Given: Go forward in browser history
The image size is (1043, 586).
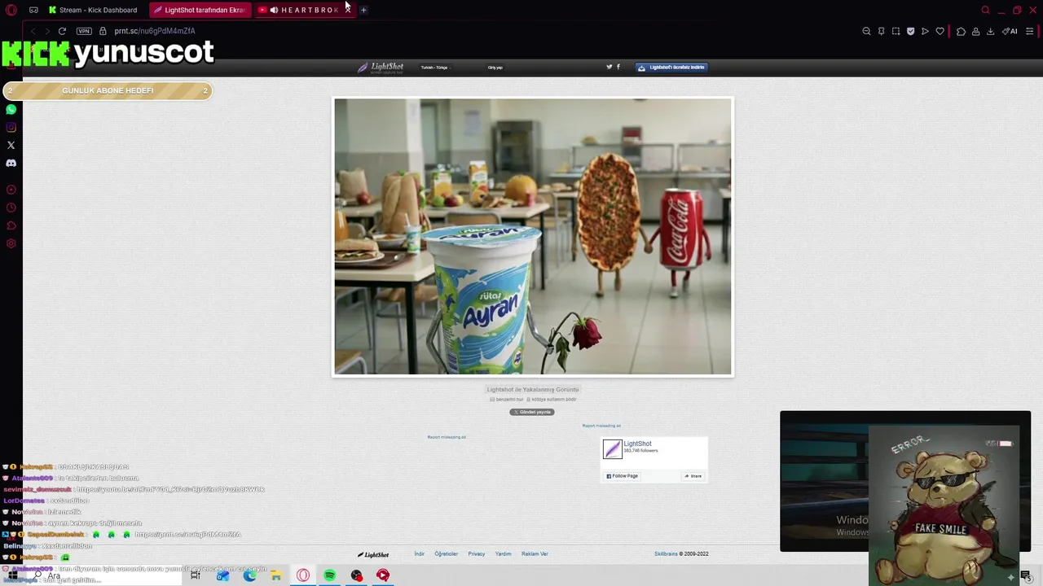Looking at the screenshot, I should click(x=46, y=31).
